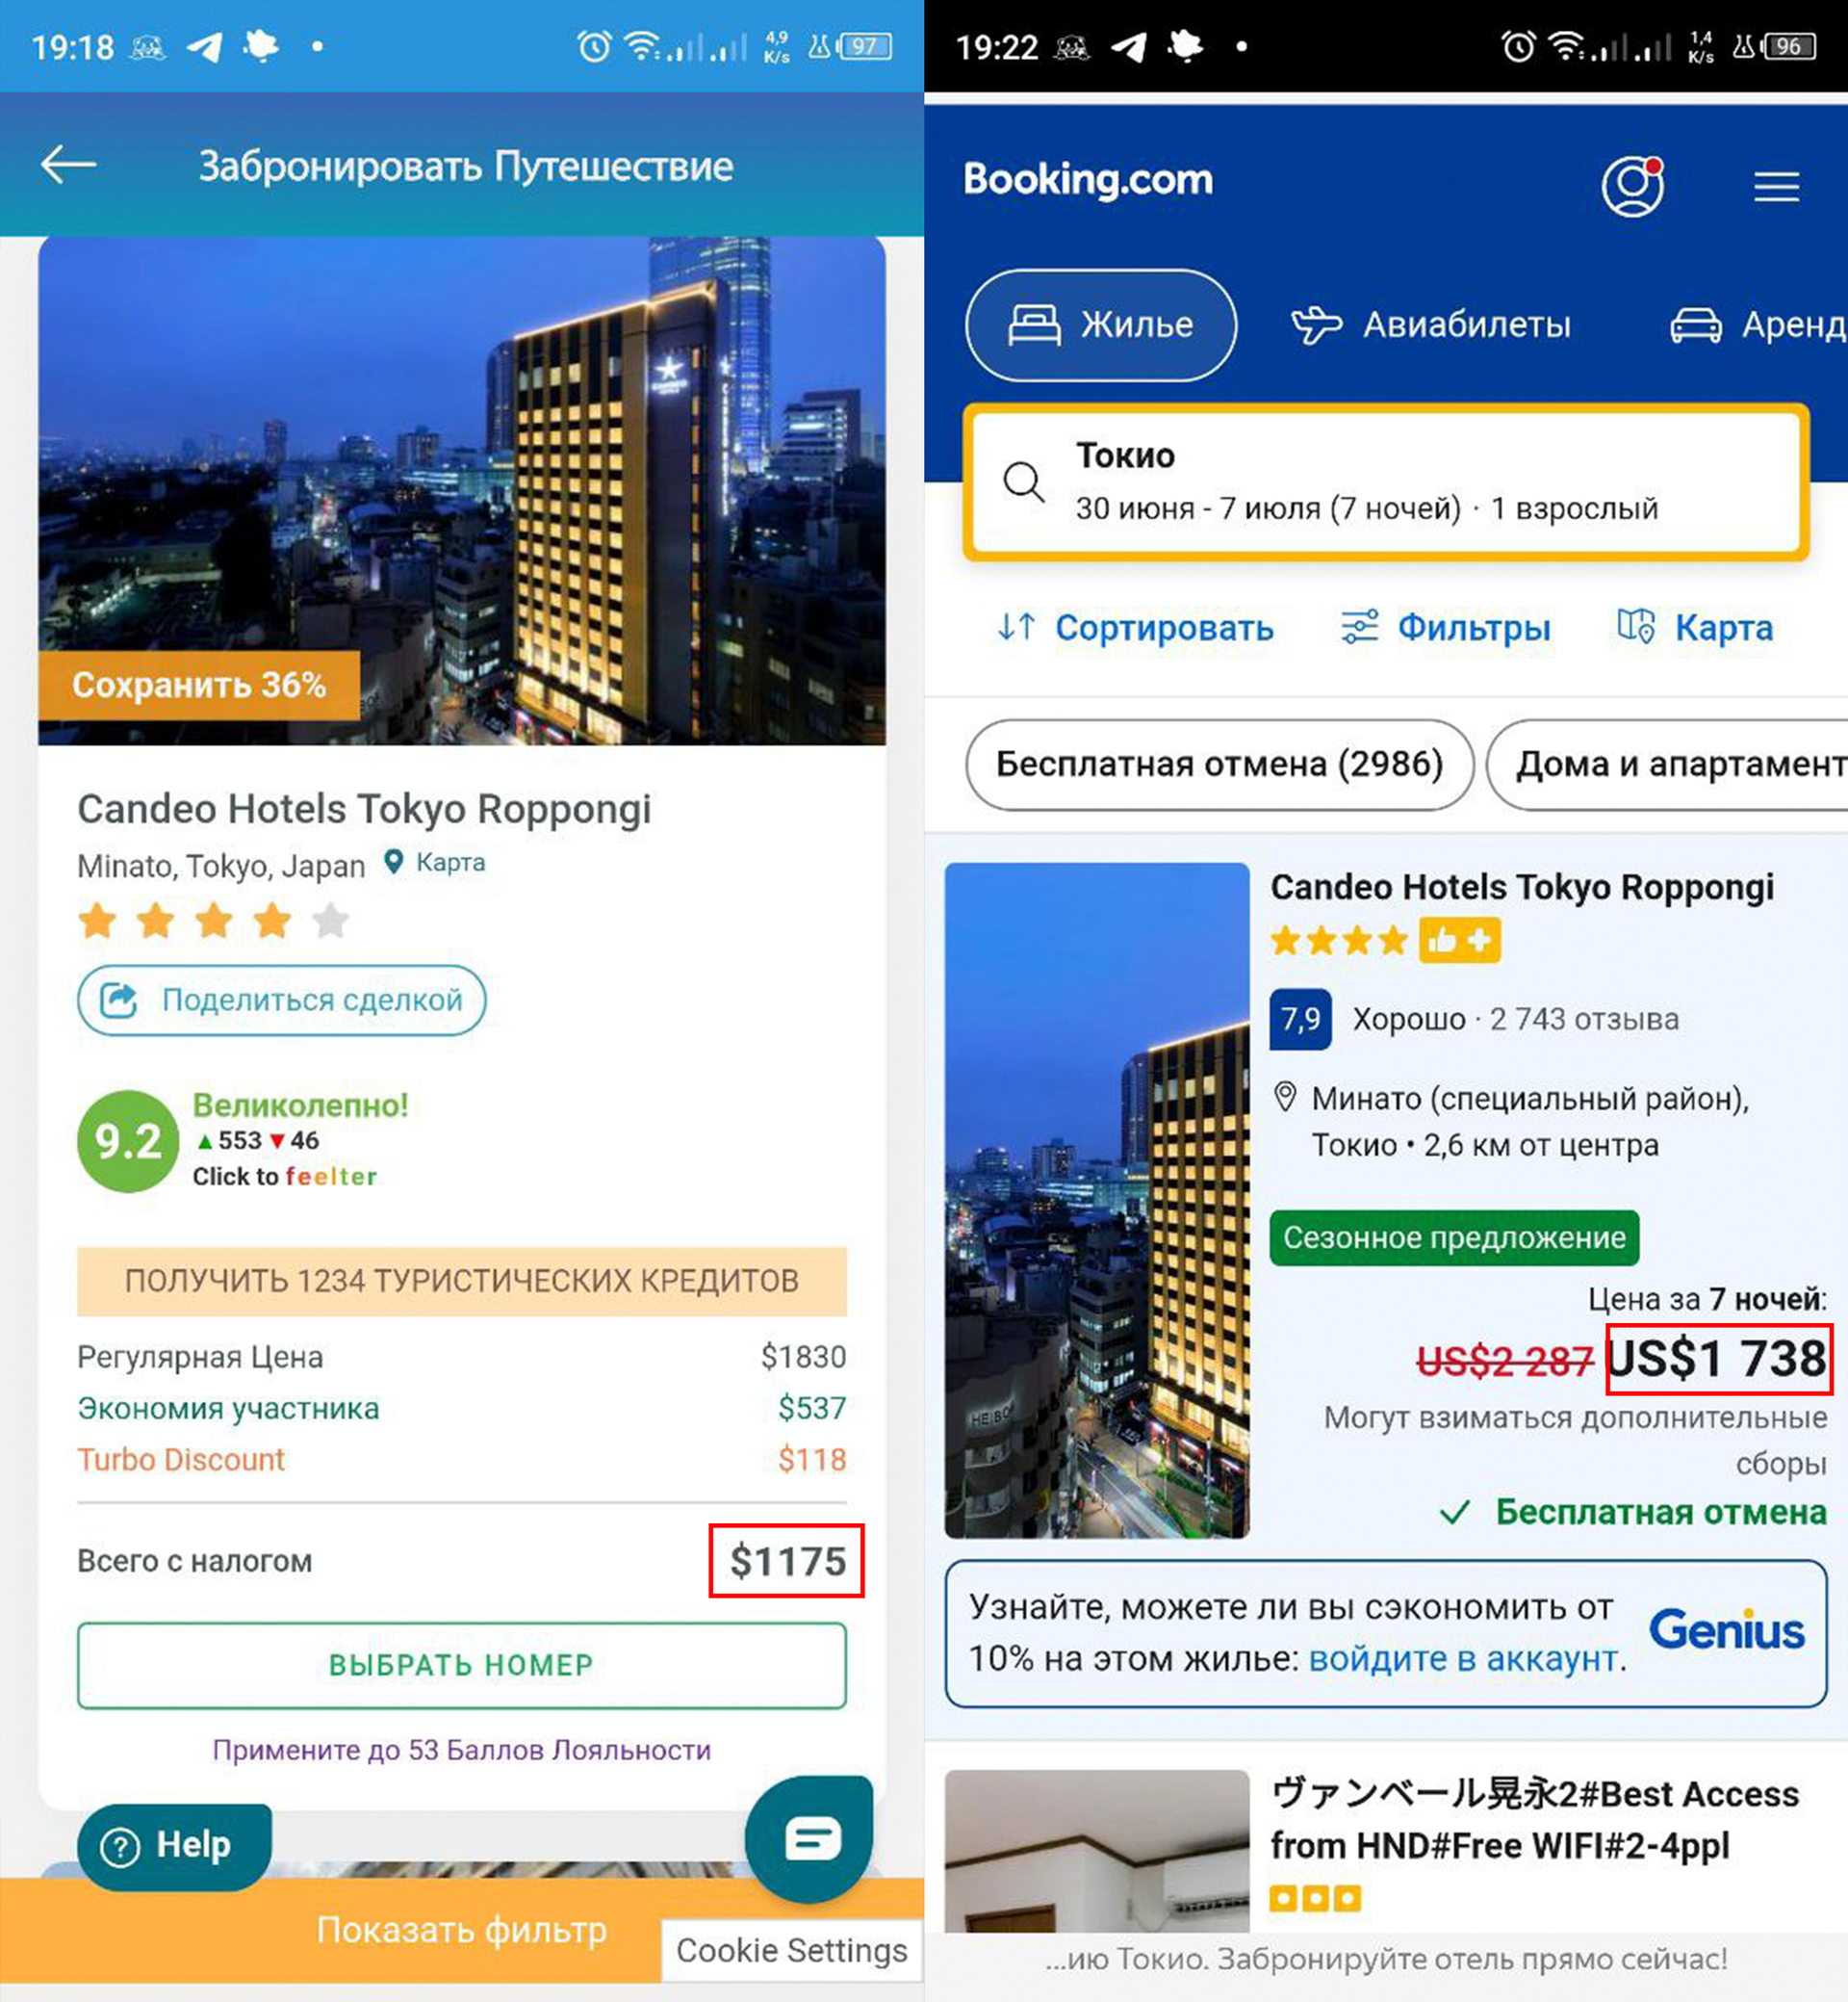Image resolution: width=1848 pixels, height=2002 pixels.
Task: Follow the войдите в аккаунт link
Action: (1463, 1658)
